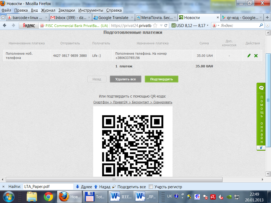
Task: Switch to the barcode+linux tab
Action: click(27, 17)
